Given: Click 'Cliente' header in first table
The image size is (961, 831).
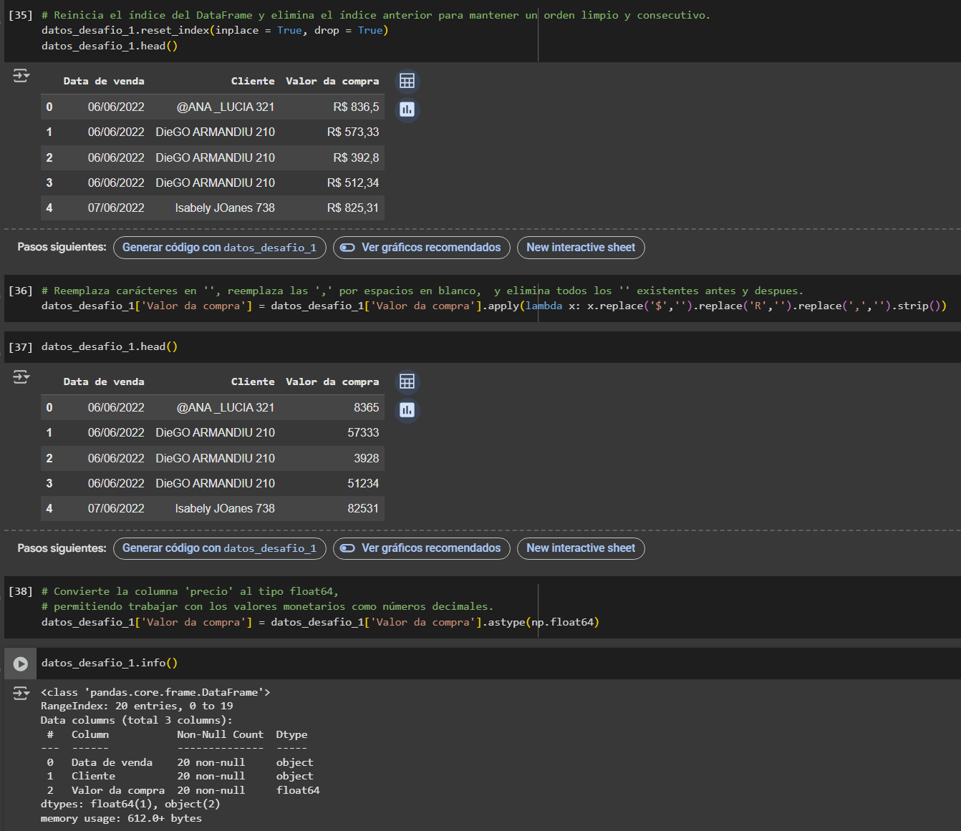Looking at the screenshot, I should (x=253, y=82).
